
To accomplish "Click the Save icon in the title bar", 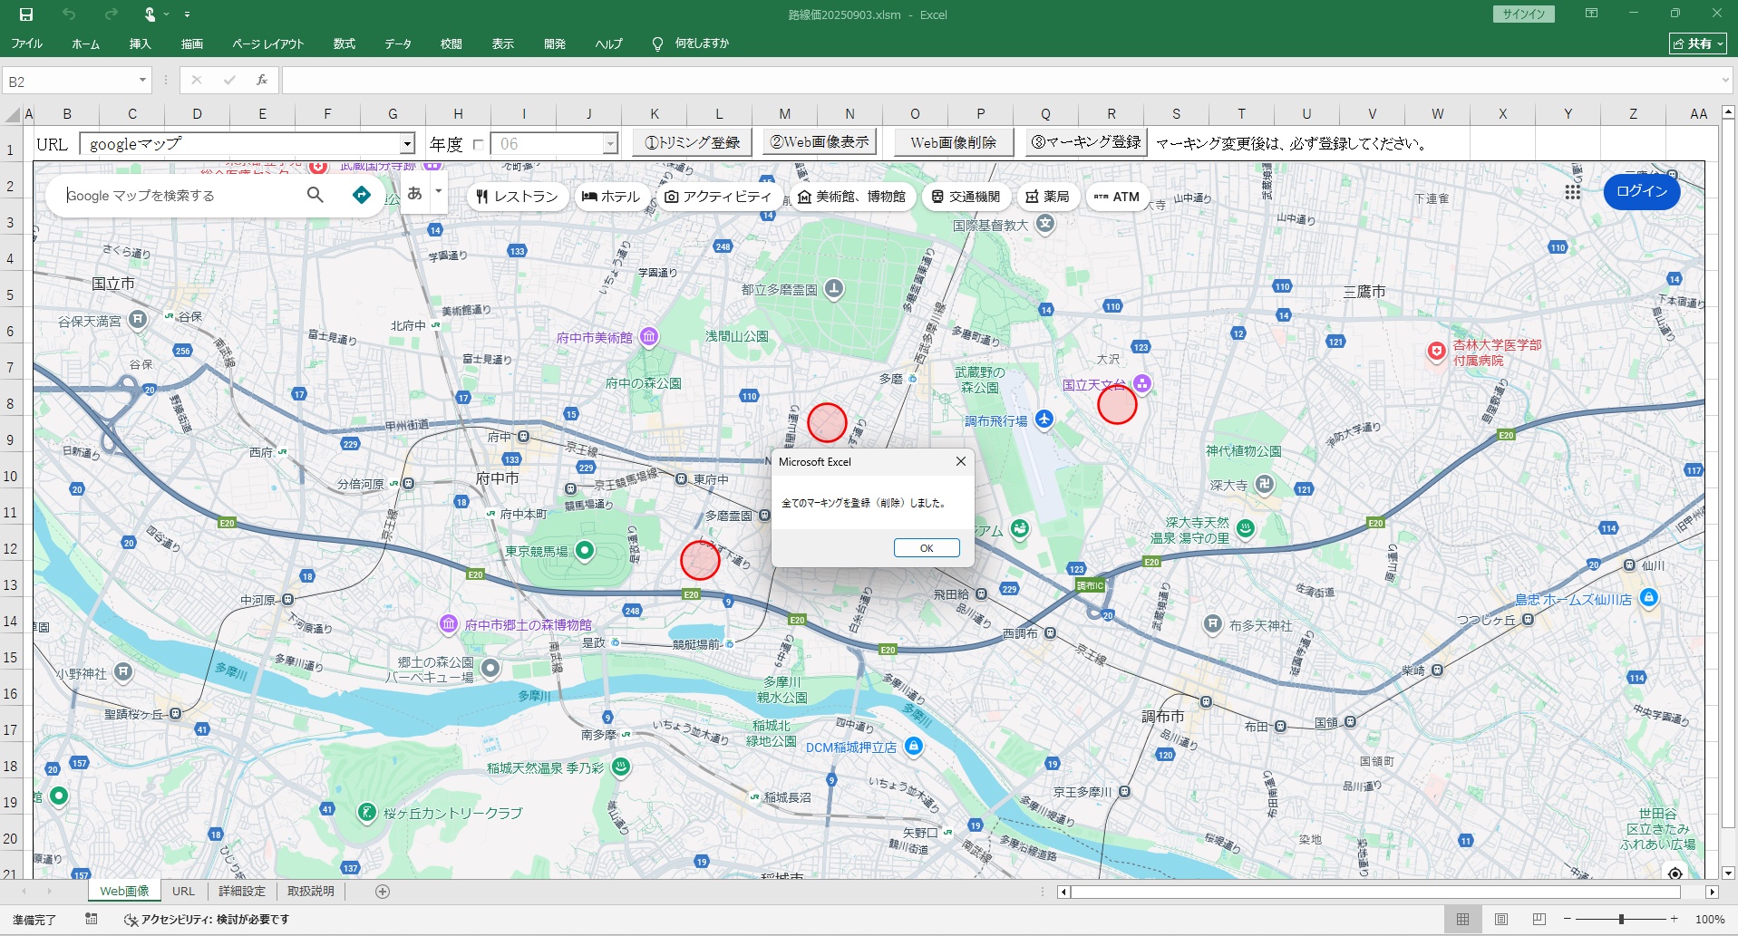I will 26,14.
